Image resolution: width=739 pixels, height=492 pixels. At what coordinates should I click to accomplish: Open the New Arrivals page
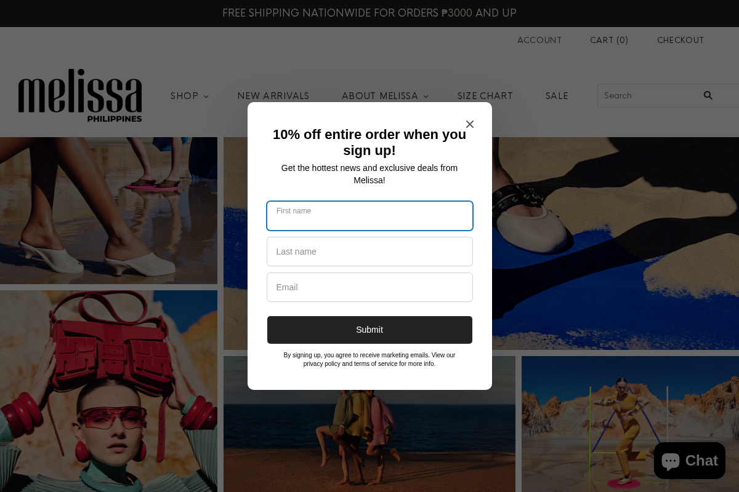pos(273,96)
